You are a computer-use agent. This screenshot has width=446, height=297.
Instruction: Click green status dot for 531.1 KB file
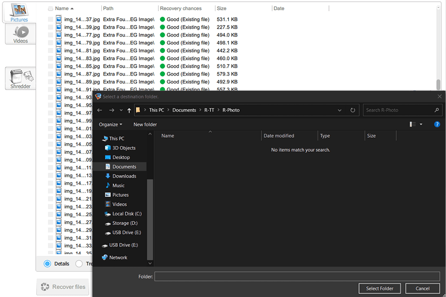click(163, 19)
